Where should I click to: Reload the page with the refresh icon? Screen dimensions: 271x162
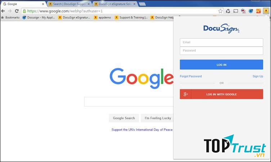[x=17, y=11]
